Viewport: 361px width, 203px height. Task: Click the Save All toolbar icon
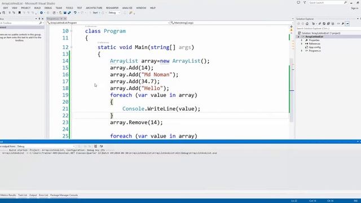pos(69,12)
